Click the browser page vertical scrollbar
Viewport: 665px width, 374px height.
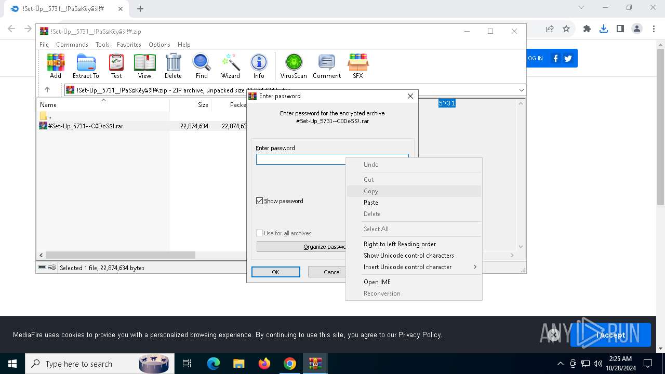tap(661, 127)
